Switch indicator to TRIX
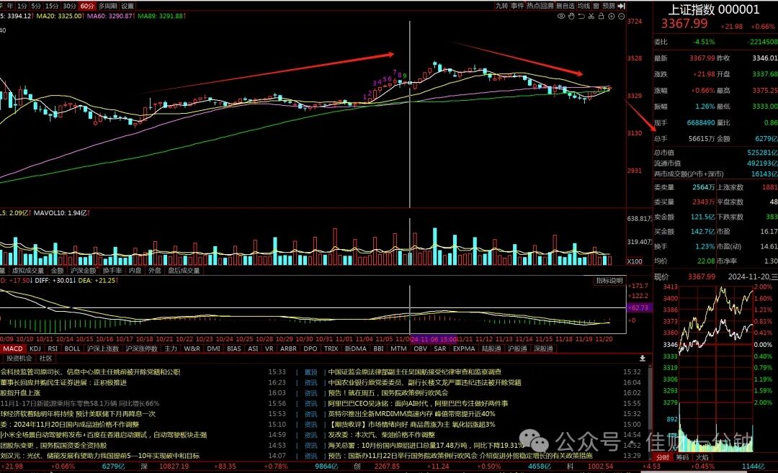Image resolution: width=778 pixels, height=473 pixels. pyautogui.click(x=331, y=348)
